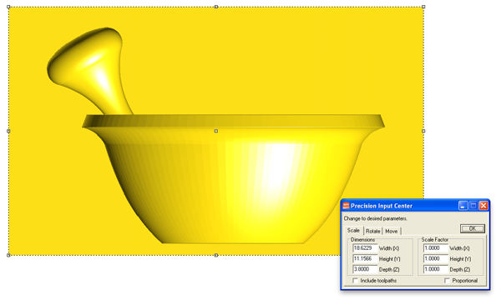Screen dimensions: 501x300
Task: Edit Scale Factor Height (Y) field
Action: tap(436, 258)
